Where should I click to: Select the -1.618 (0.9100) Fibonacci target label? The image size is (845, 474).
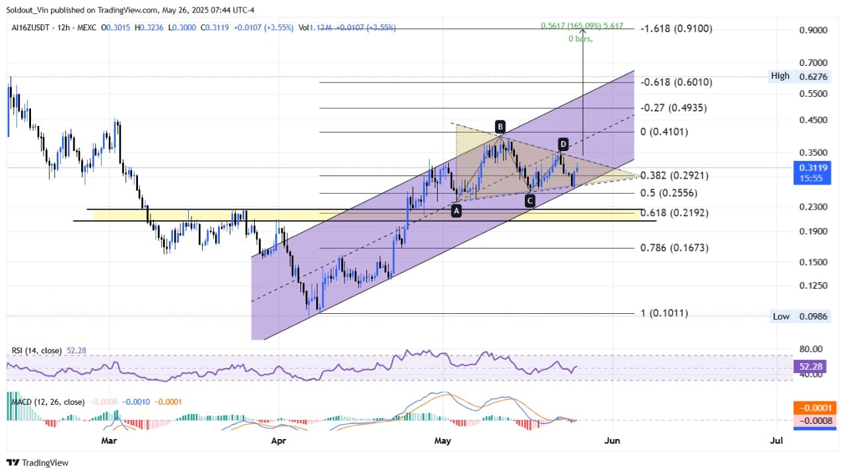coord(676,29)
